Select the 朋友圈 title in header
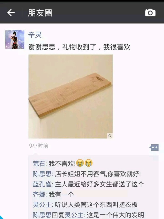This screenshot has width=164, height=219. tap(40, 13)
